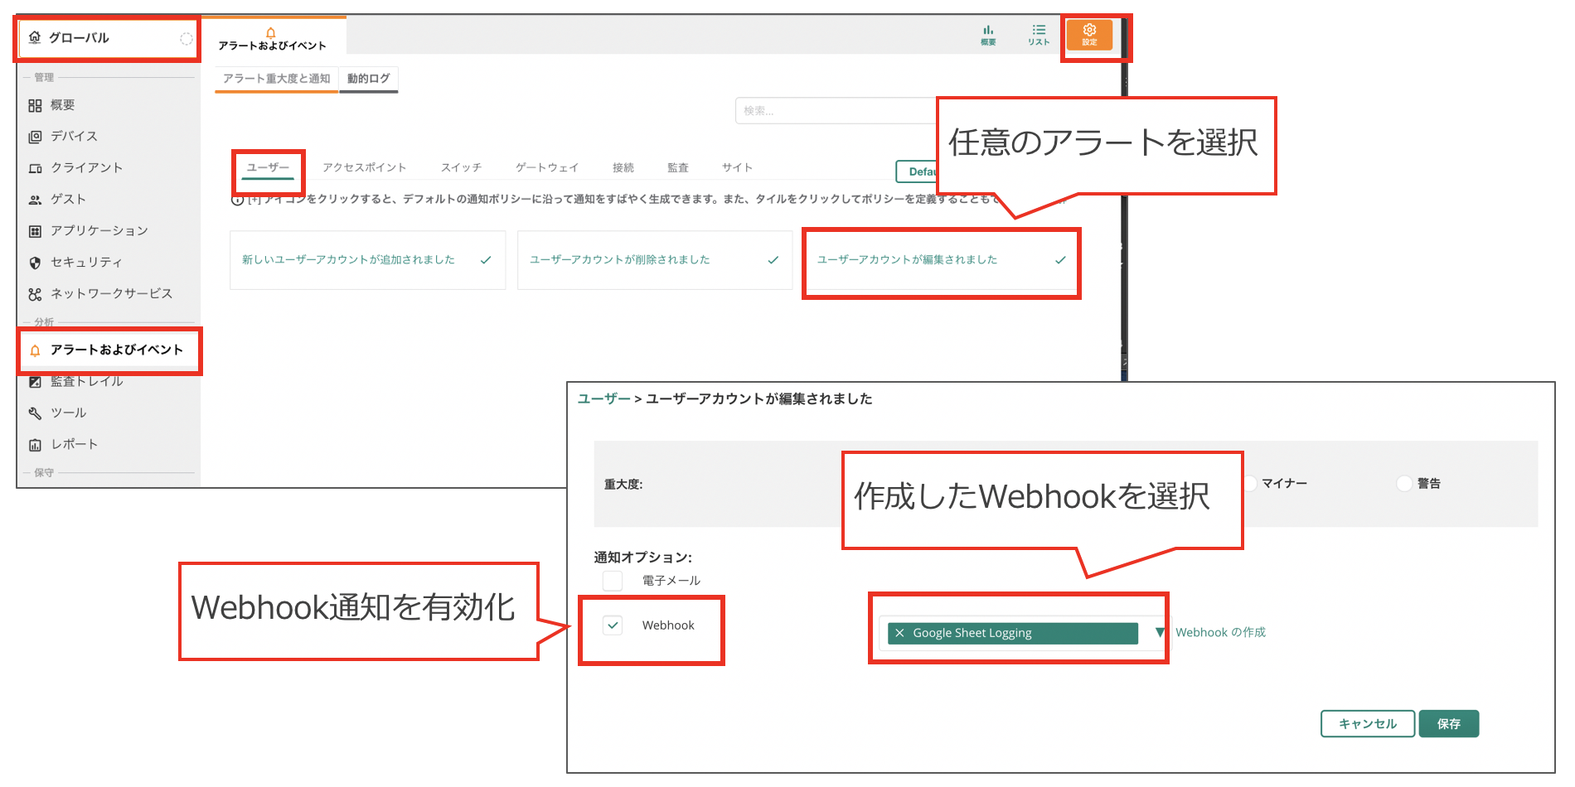
Task: Select the スイッチ category tab
Action: pos(462,168)
